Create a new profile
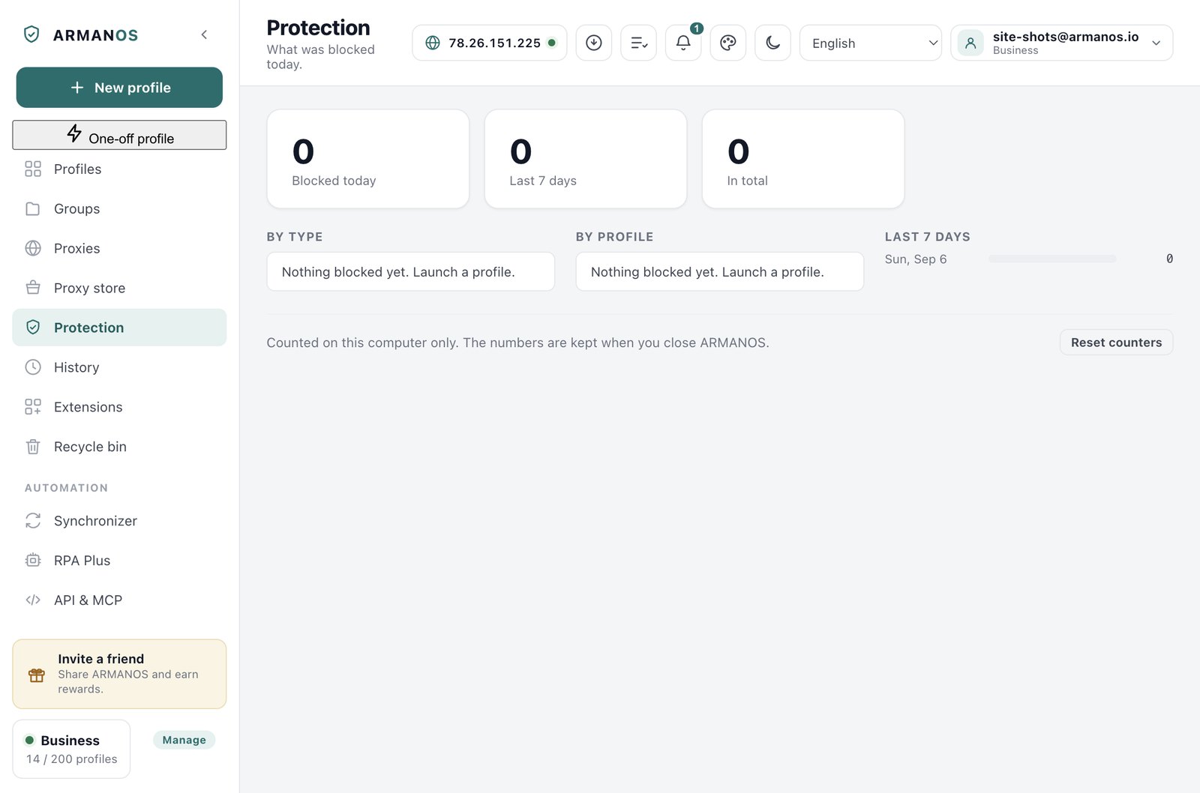This screenshot has width=1200, height=793. pyautogui.click(x=119, y=88)
